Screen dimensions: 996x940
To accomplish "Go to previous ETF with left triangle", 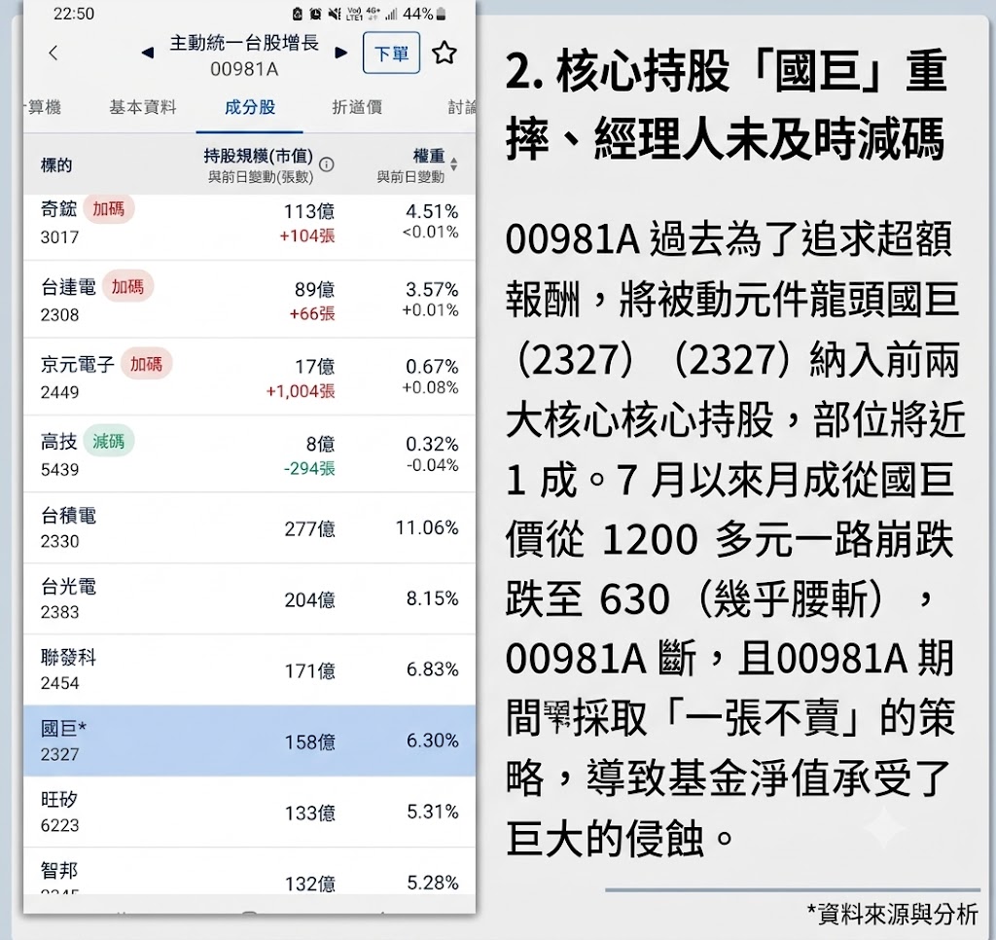I will point(148,53).
